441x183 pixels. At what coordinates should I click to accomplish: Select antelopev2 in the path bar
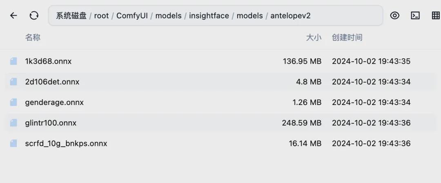[290, 16]
